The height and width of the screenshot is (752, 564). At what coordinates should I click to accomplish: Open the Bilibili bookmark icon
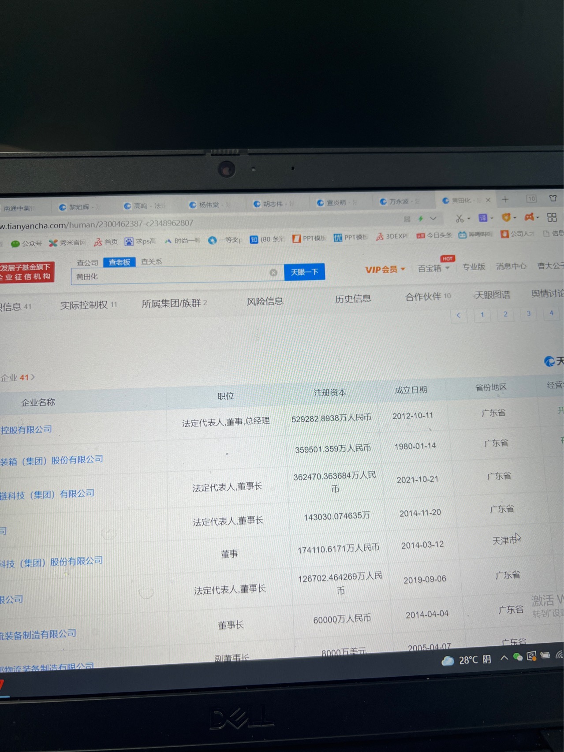(462, 235)
